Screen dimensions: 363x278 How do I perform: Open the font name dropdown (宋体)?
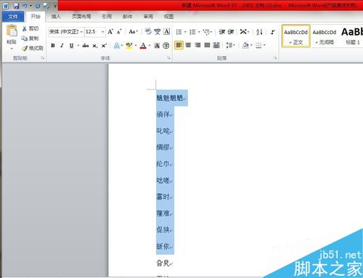point(81,32)
